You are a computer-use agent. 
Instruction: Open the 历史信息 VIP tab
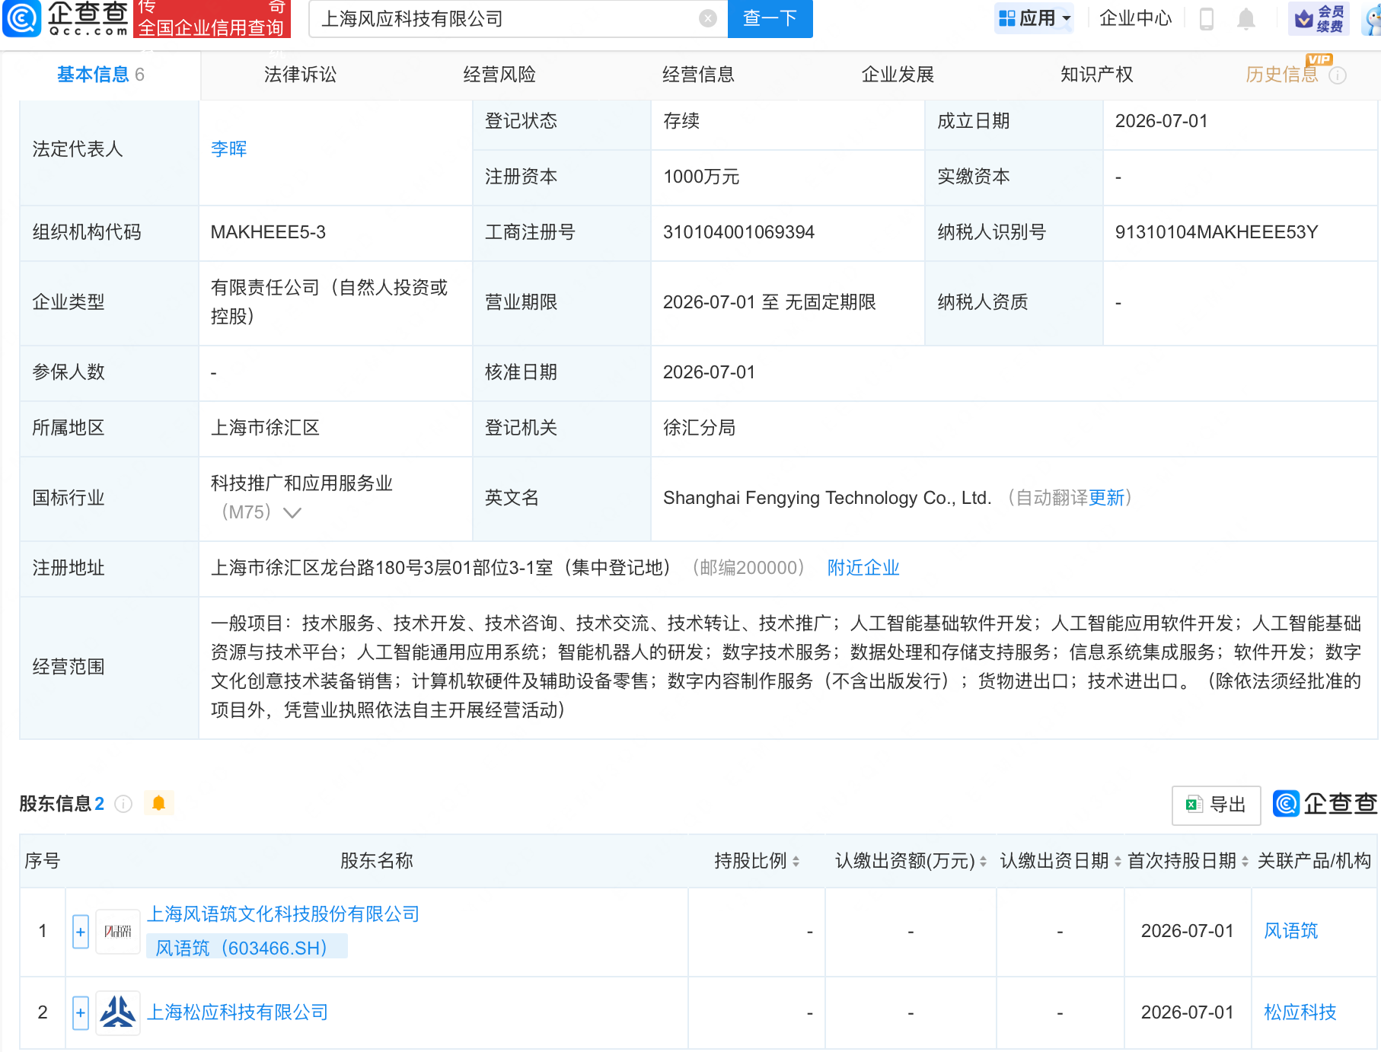point(1282,75)
